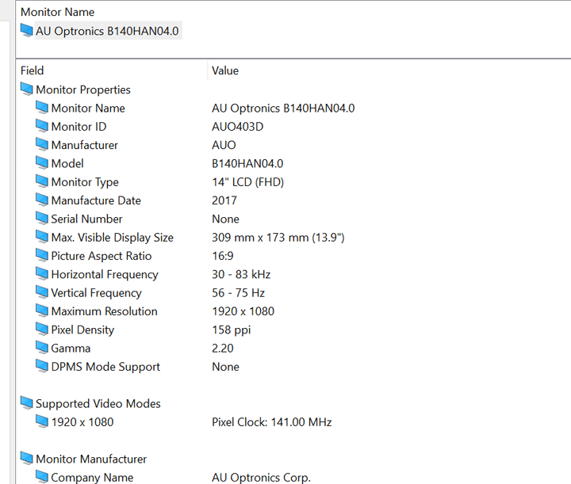Click the icon next to Monitor ID
Screen dimensions: 571x484
(42, 127)
